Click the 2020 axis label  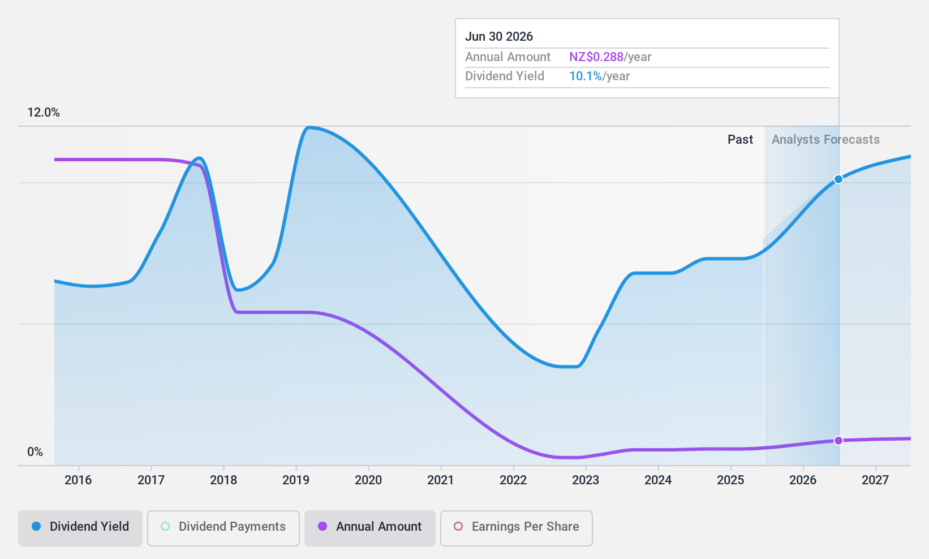[368, 480]
